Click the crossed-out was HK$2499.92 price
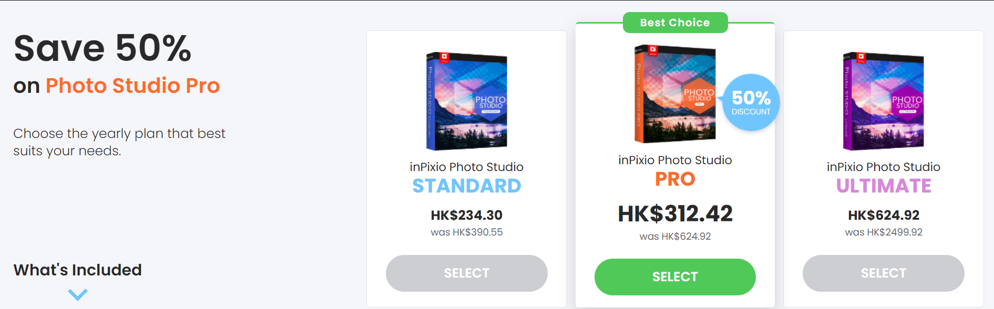Image resolution: width=994 pixels, height=309 pixels. 883,231
